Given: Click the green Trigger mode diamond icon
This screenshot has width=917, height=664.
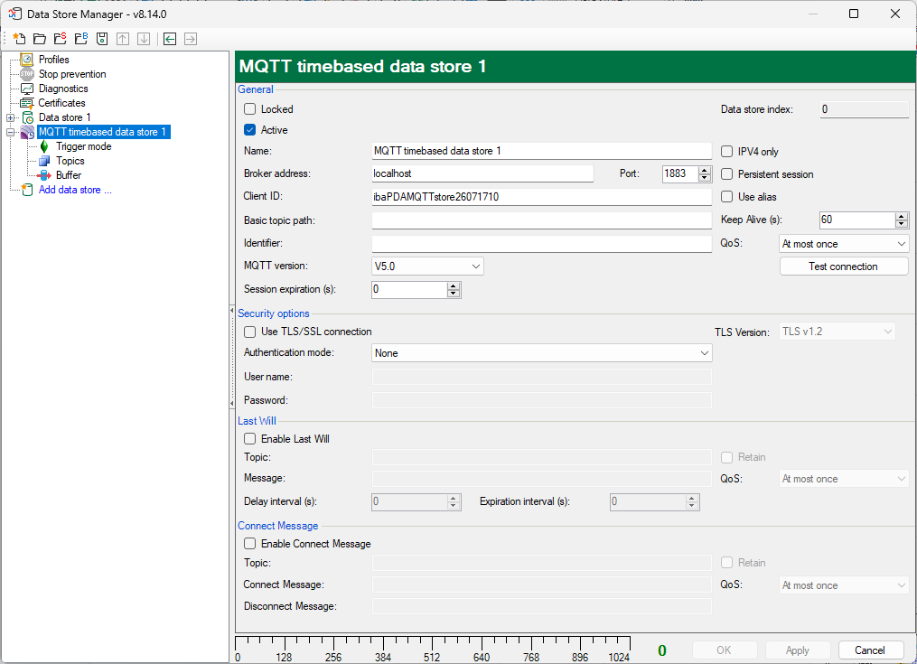Looking at the screenshot, I should tap(44, 146).
